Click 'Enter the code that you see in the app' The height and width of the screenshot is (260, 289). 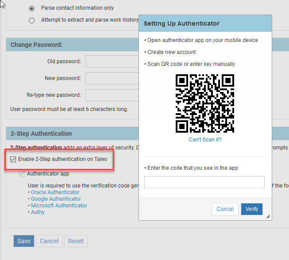(193, 168)
